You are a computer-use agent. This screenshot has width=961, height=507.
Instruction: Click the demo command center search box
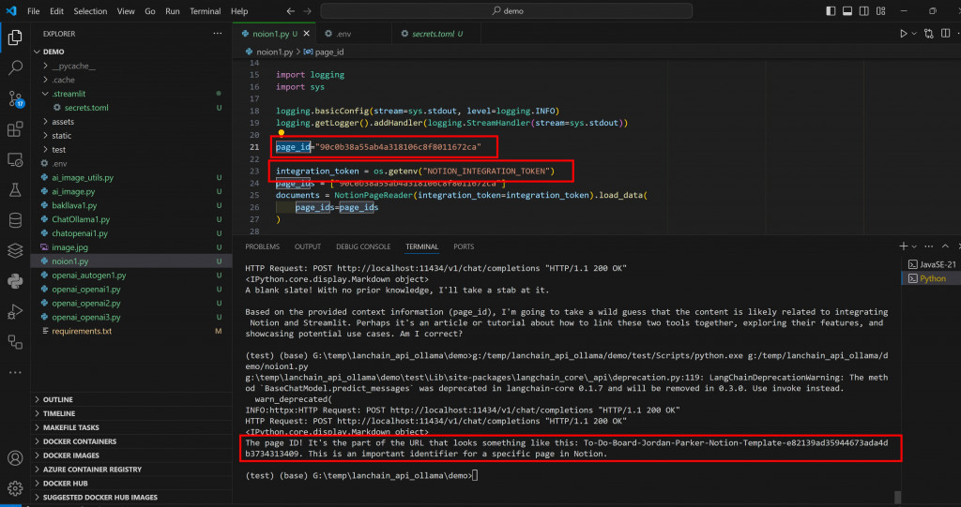pos(506,11)
